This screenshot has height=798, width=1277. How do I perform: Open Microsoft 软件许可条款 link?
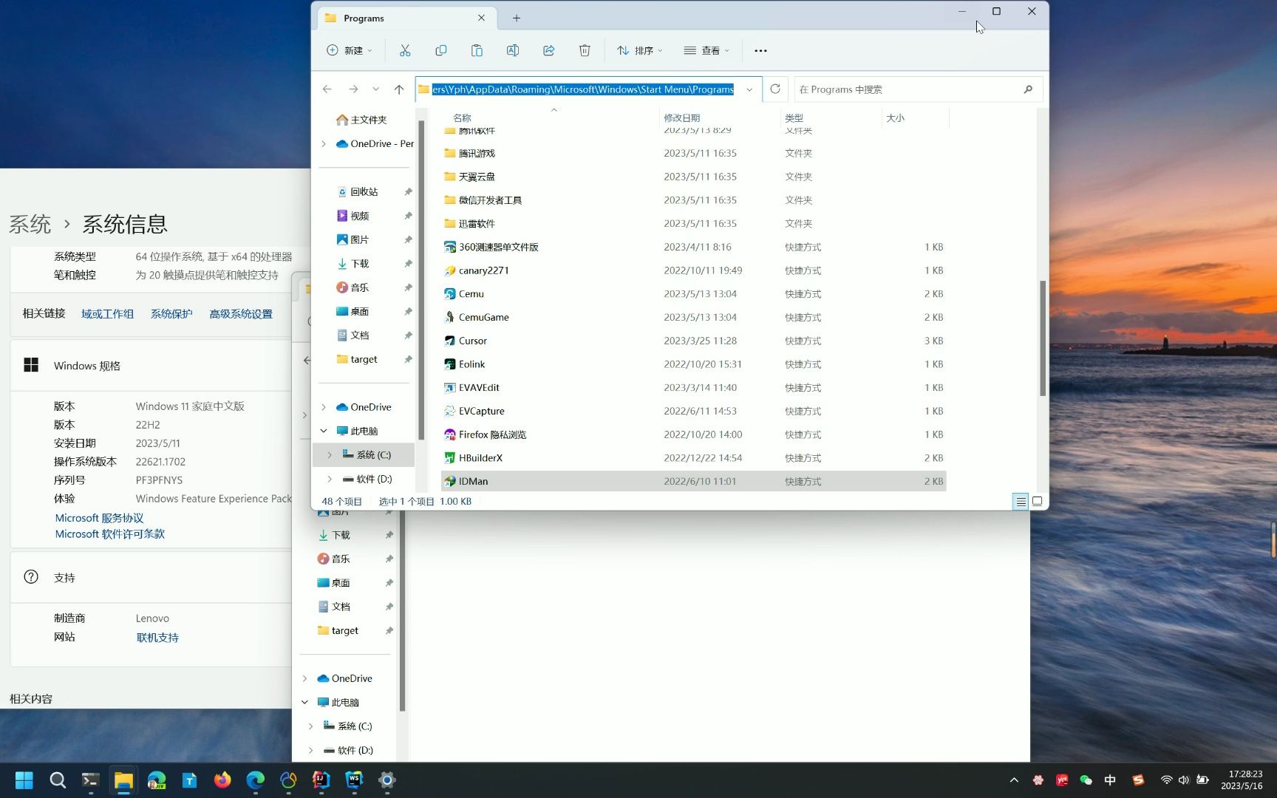(109, 534)
